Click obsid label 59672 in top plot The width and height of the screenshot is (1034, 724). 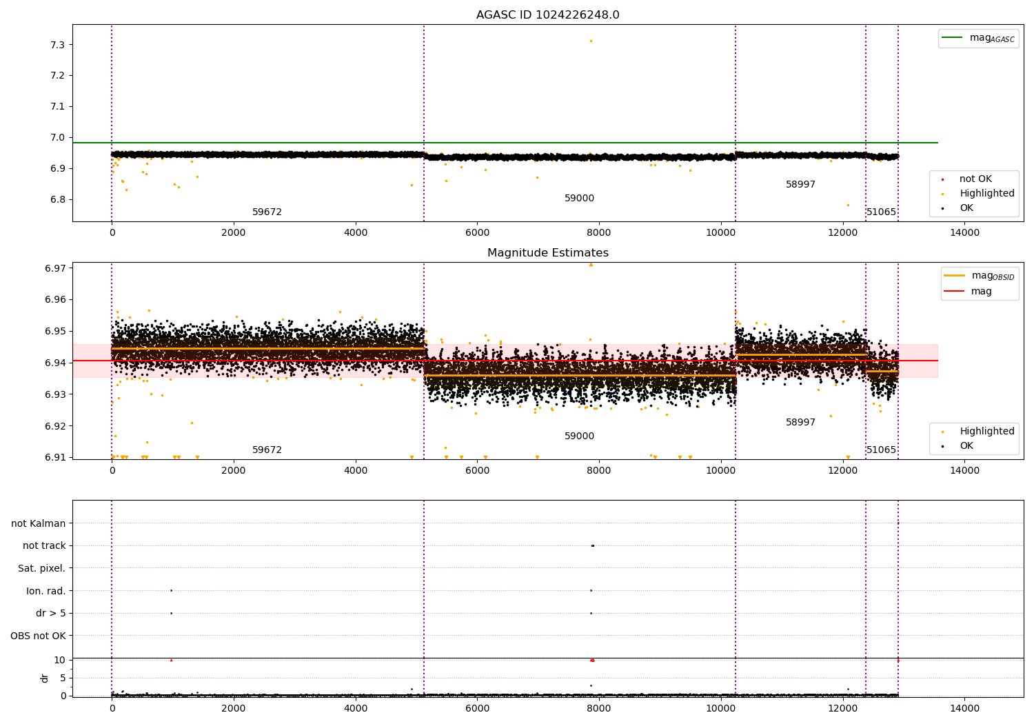click(267, 212)
